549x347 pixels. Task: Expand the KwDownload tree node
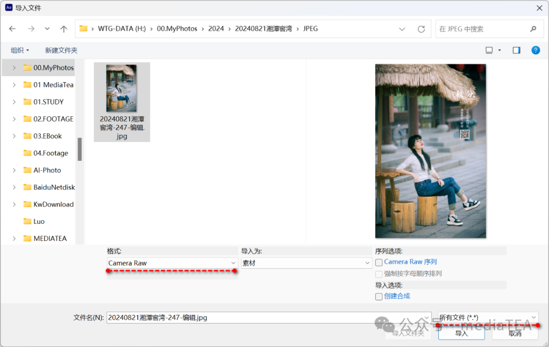coord(14,204)
